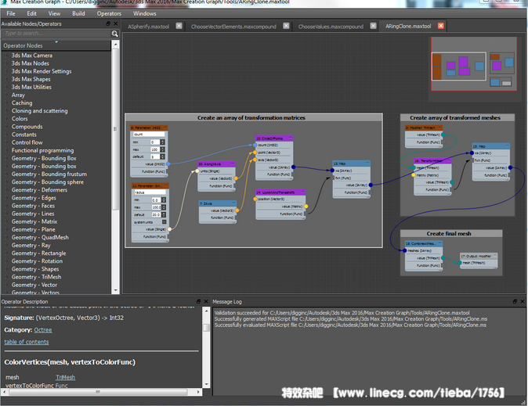Click value (Single) output port of radius parameter
Screen dimensions: 528x406
click(169, 229)
